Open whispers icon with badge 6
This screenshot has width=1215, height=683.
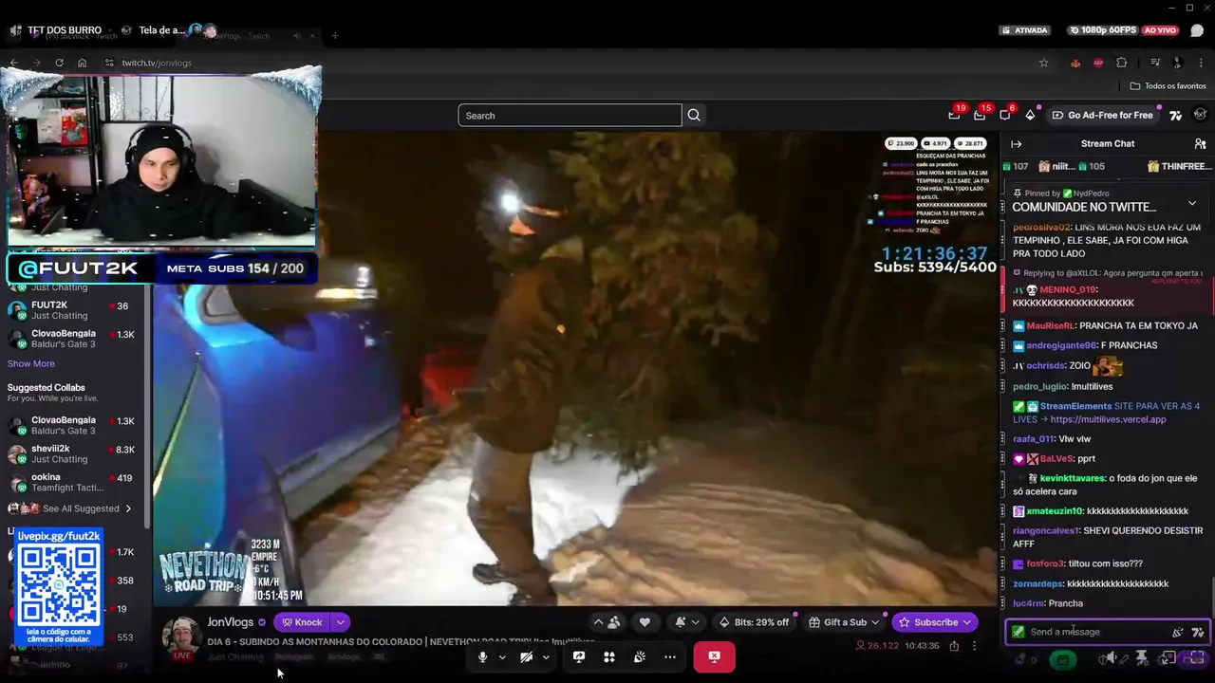coord(1005,115)
